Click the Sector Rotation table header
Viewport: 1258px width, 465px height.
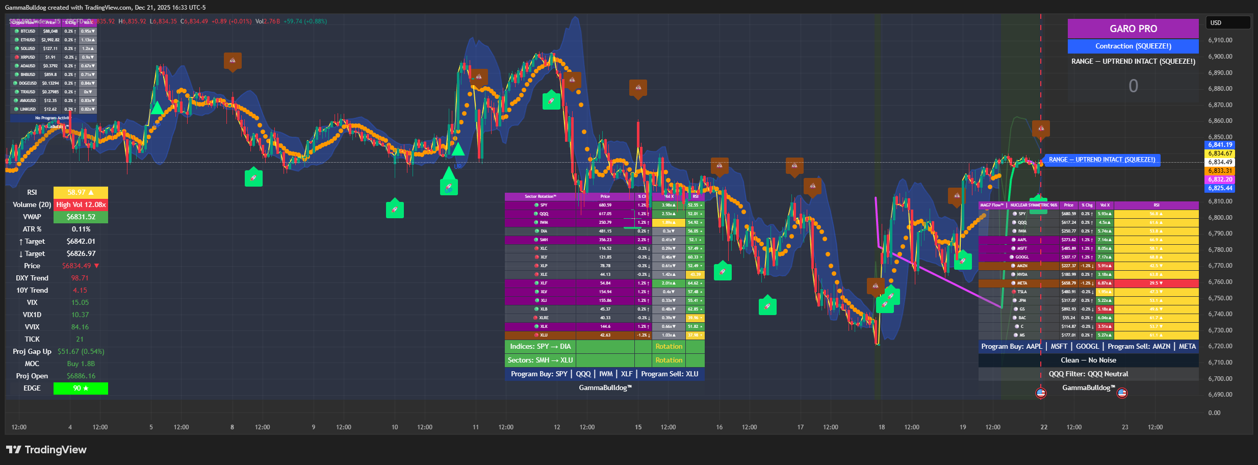[x=605, y=196]
